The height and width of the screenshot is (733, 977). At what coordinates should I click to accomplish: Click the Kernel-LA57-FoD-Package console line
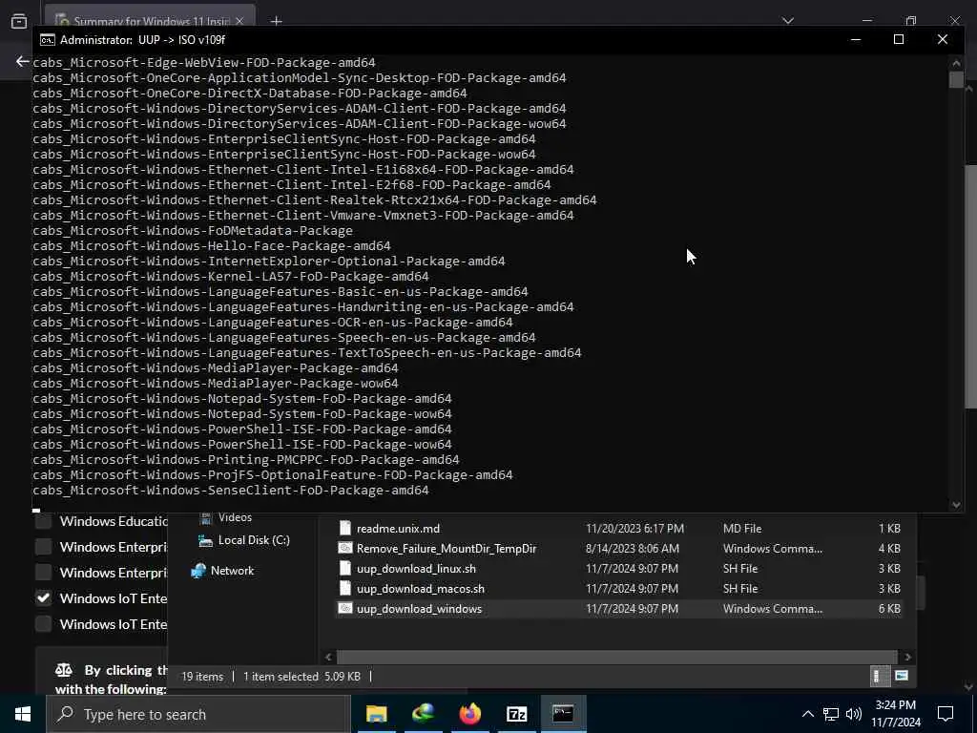[x=231, y=277]
